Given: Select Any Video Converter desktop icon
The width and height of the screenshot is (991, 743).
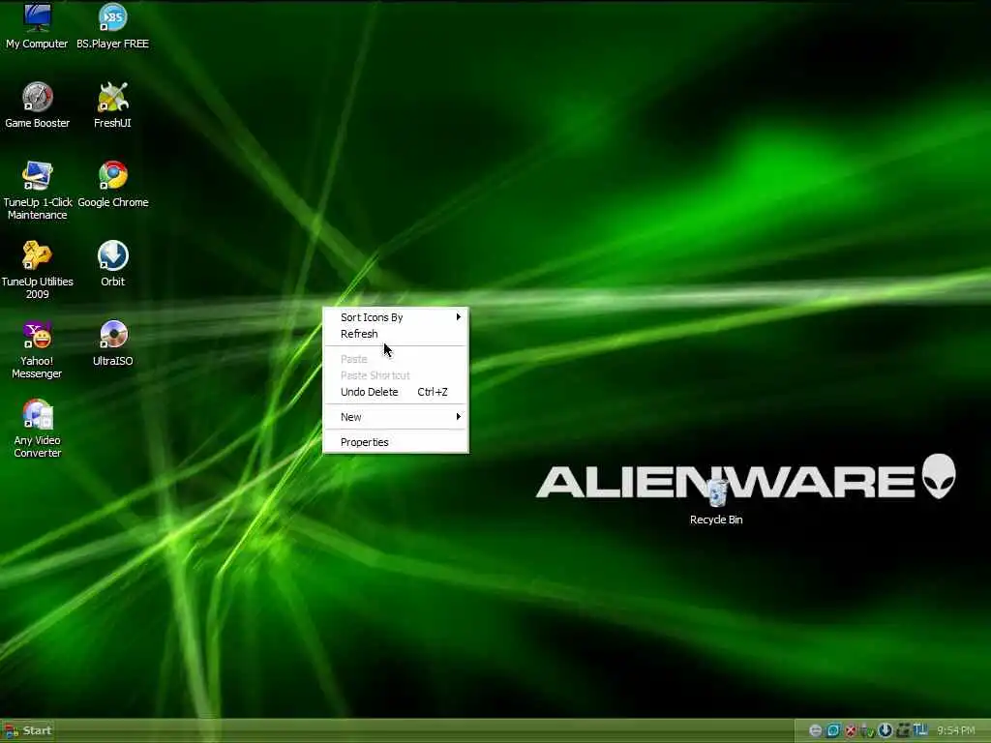Looking at the screenshot, I should (x=38, y=429).
